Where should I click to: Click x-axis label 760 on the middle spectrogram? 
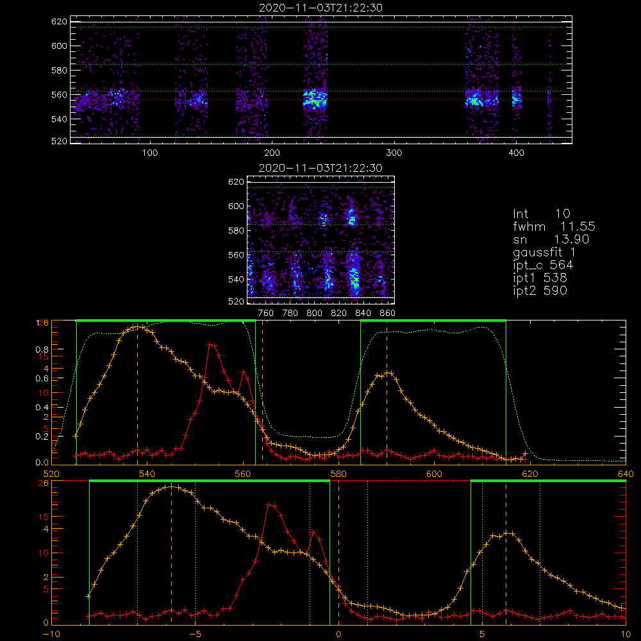coord(266,313)
